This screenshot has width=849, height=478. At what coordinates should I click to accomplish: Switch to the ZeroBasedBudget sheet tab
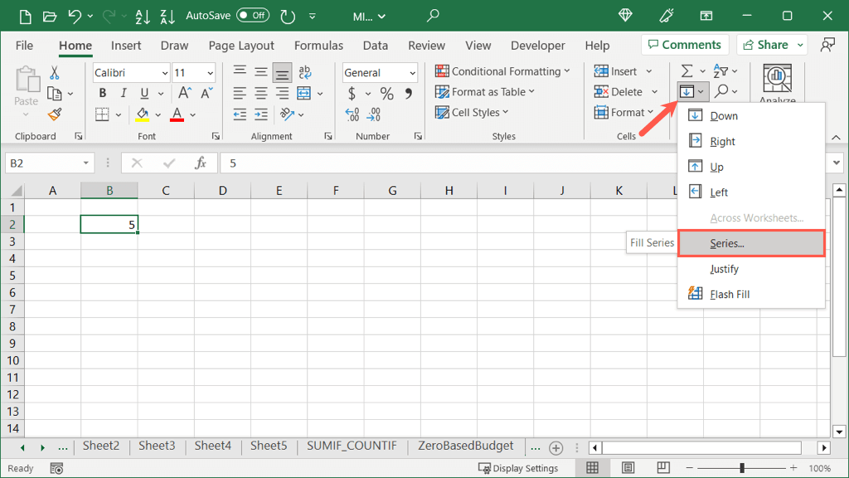466,446
